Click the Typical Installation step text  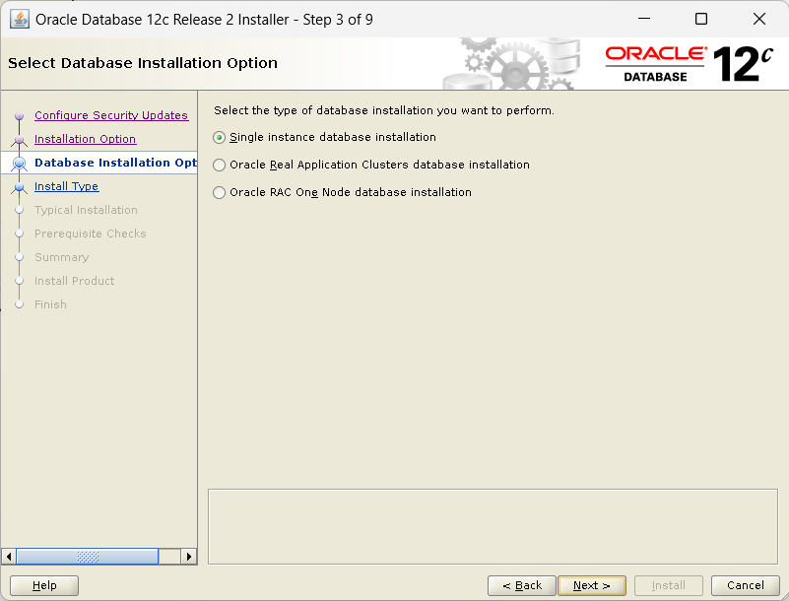[86, 210]
